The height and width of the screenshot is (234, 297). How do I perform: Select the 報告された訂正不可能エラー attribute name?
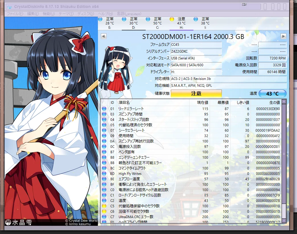point(140,163)
